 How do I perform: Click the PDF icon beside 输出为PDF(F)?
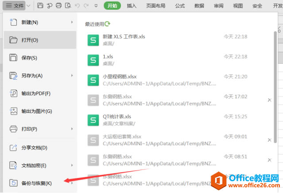pyautogui.click(x=13, y=93)
